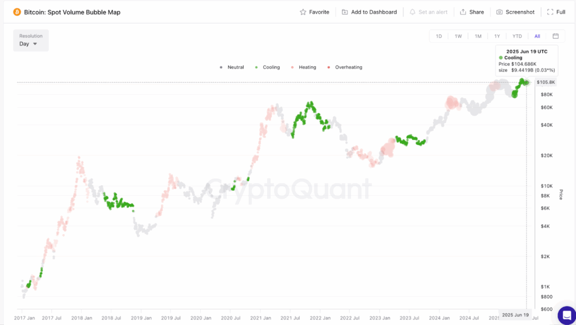Hide the Heating legend series
Screen dimensions: 576x325
[x=304, y=67]
